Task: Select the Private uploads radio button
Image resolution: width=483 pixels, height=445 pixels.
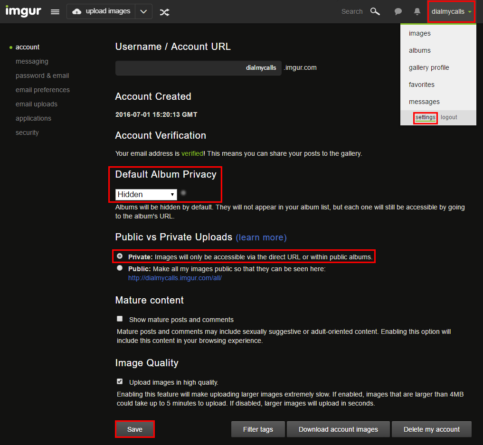Action: coord(120,256)
